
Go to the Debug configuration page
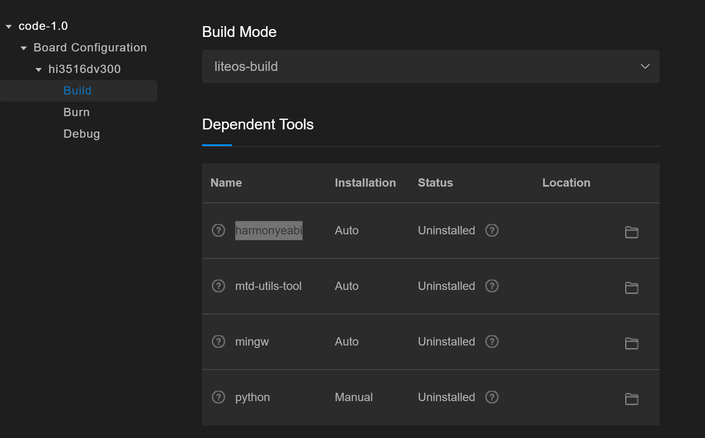coord(81,134)
